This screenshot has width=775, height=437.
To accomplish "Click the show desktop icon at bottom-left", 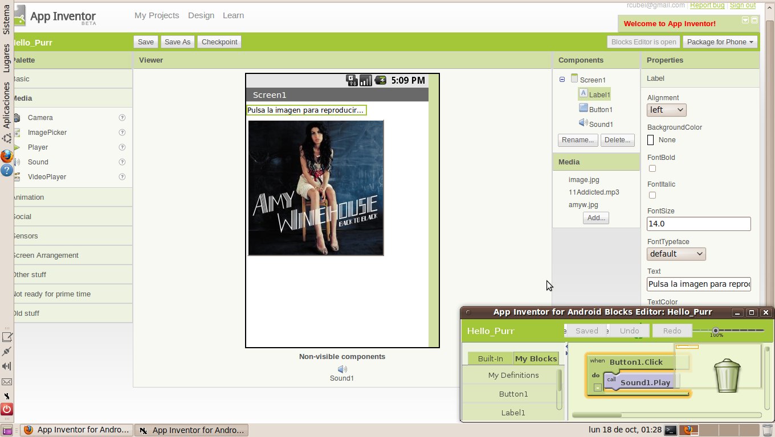I will pos(6,430).
